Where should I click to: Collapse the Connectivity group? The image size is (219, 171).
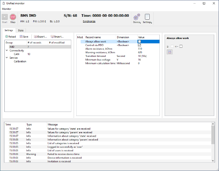click(x=7, y=50)
